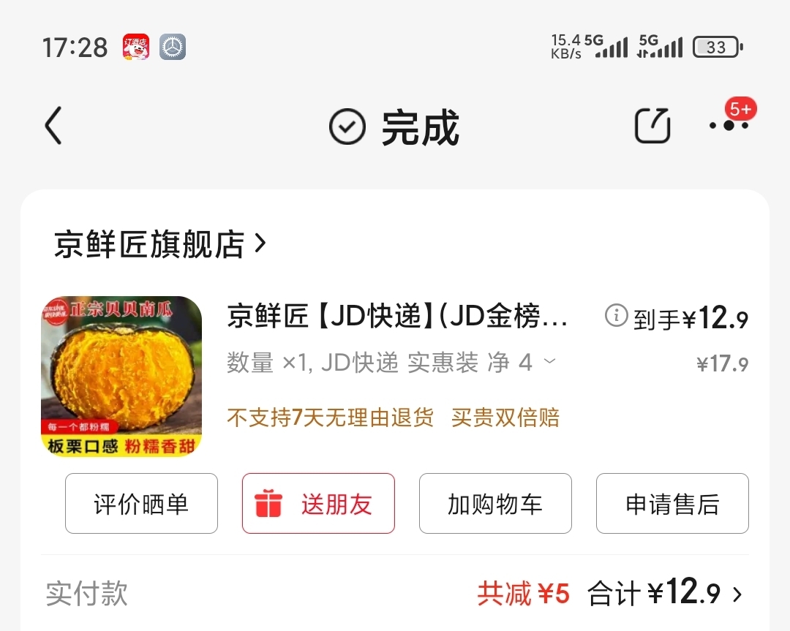The height and width of the screenshot is (631, 790).
Task: Click the 评价晒单 button
Action: (x=141, y=503)
